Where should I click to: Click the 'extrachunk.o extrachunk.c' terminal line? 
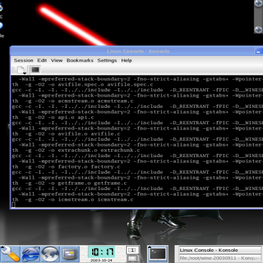[99, 151]
